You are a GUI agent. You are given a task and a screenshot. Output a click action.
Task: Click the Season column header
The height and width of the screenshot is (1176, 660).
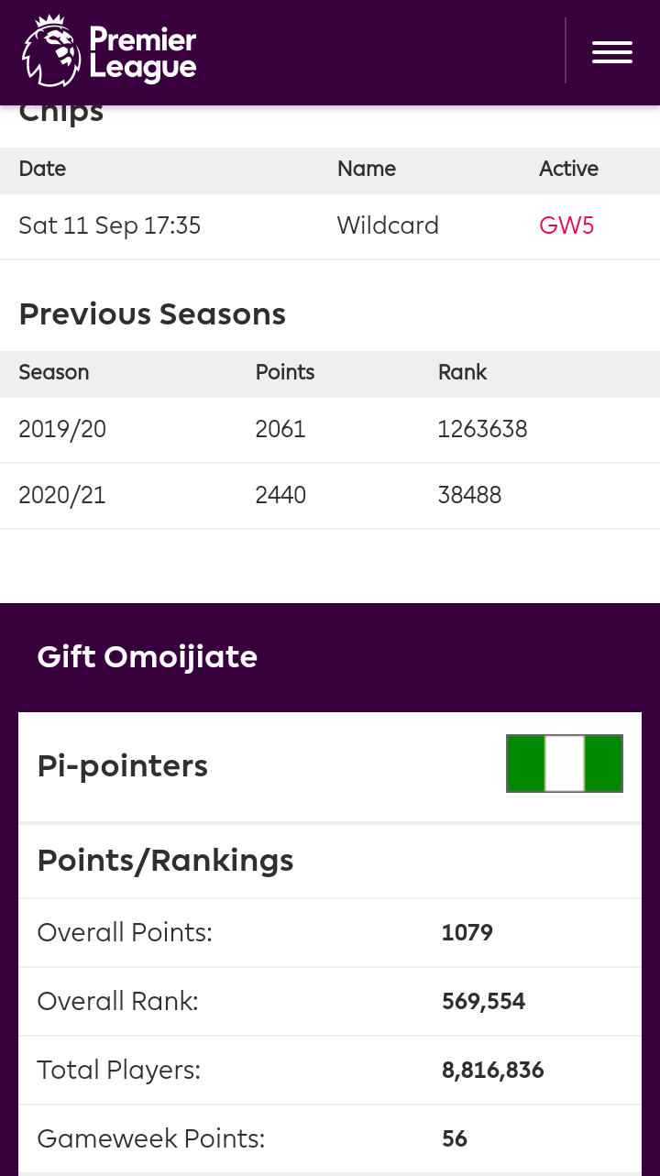[x=54, y=372]
